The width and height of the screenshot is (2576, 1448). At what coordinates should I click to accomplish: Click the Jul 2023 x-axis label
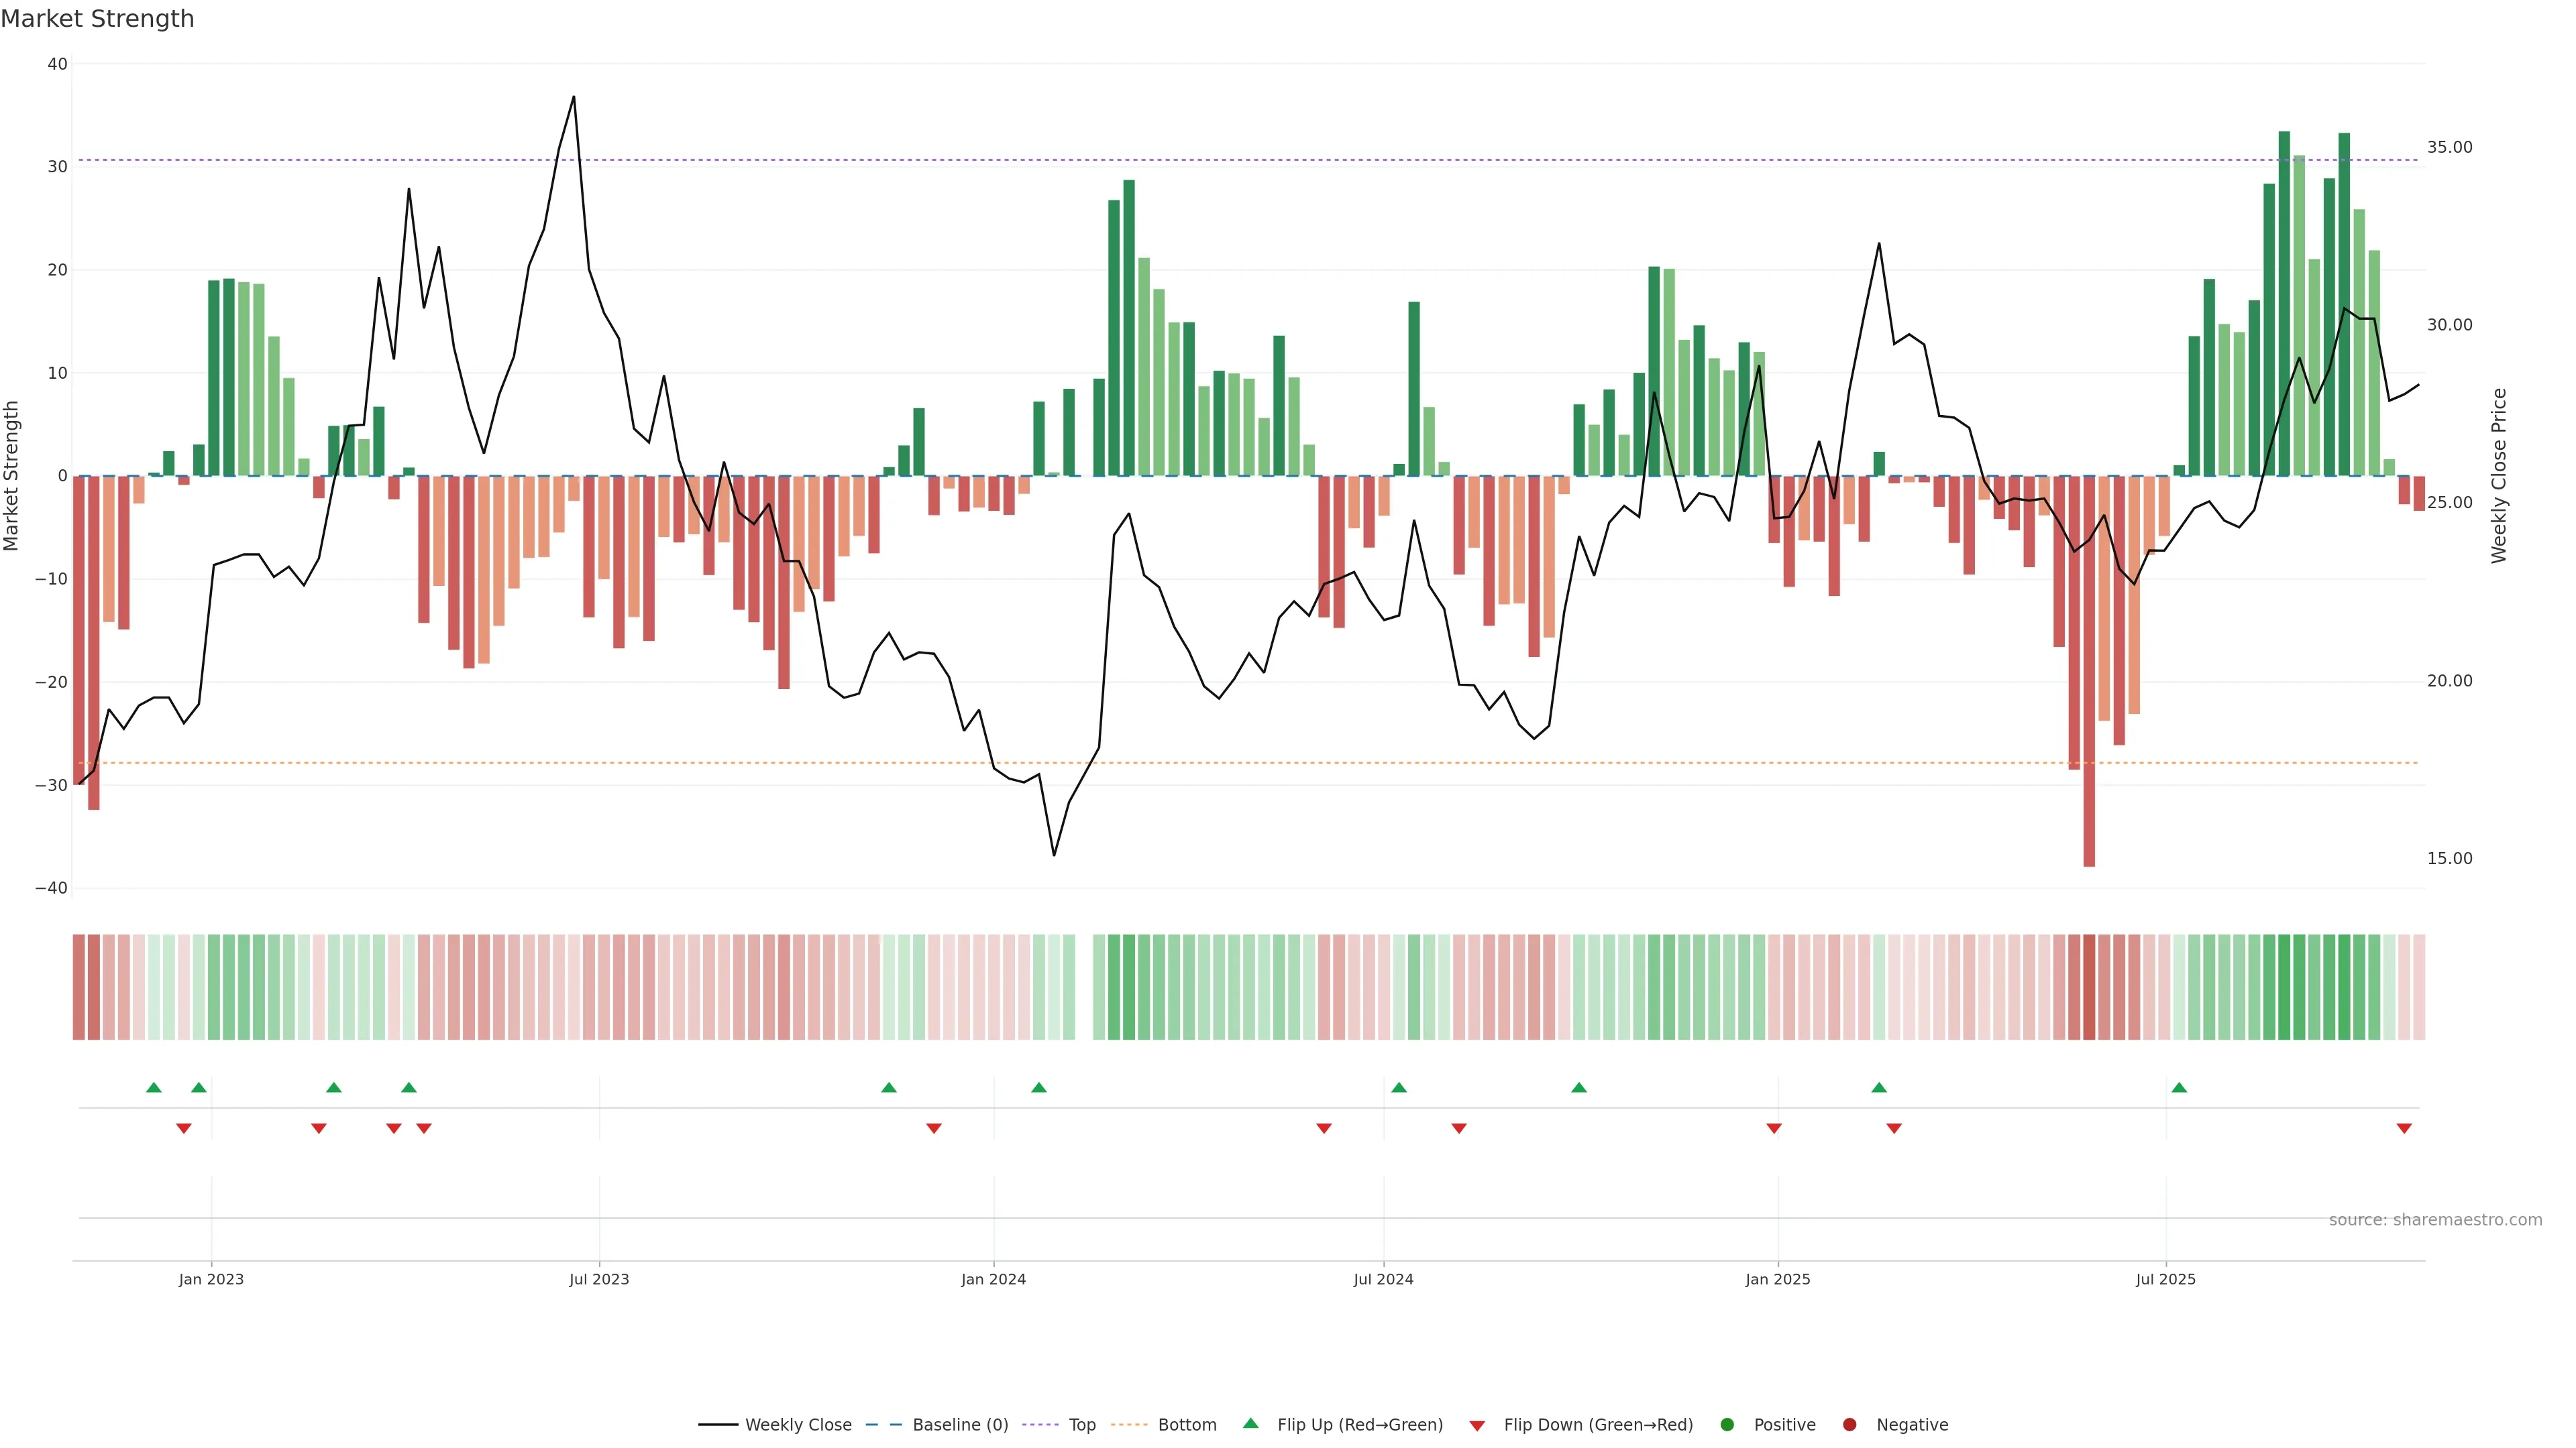tap(599, 1279)
